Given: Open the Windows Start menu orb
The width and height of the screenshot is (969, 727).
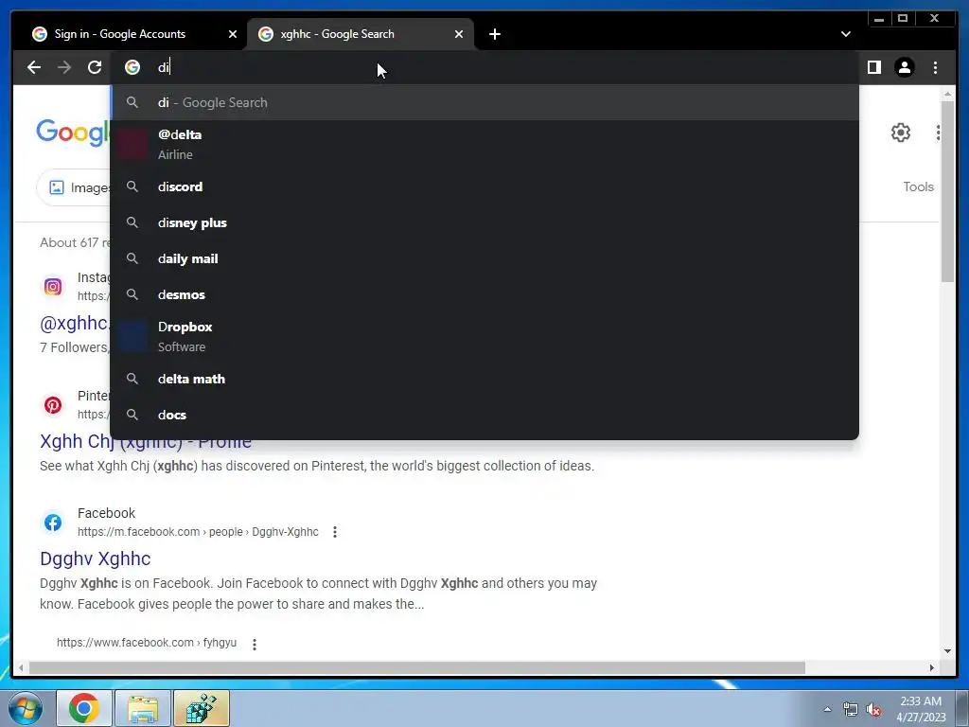Looking at the screenshot, I should [25, 708].
